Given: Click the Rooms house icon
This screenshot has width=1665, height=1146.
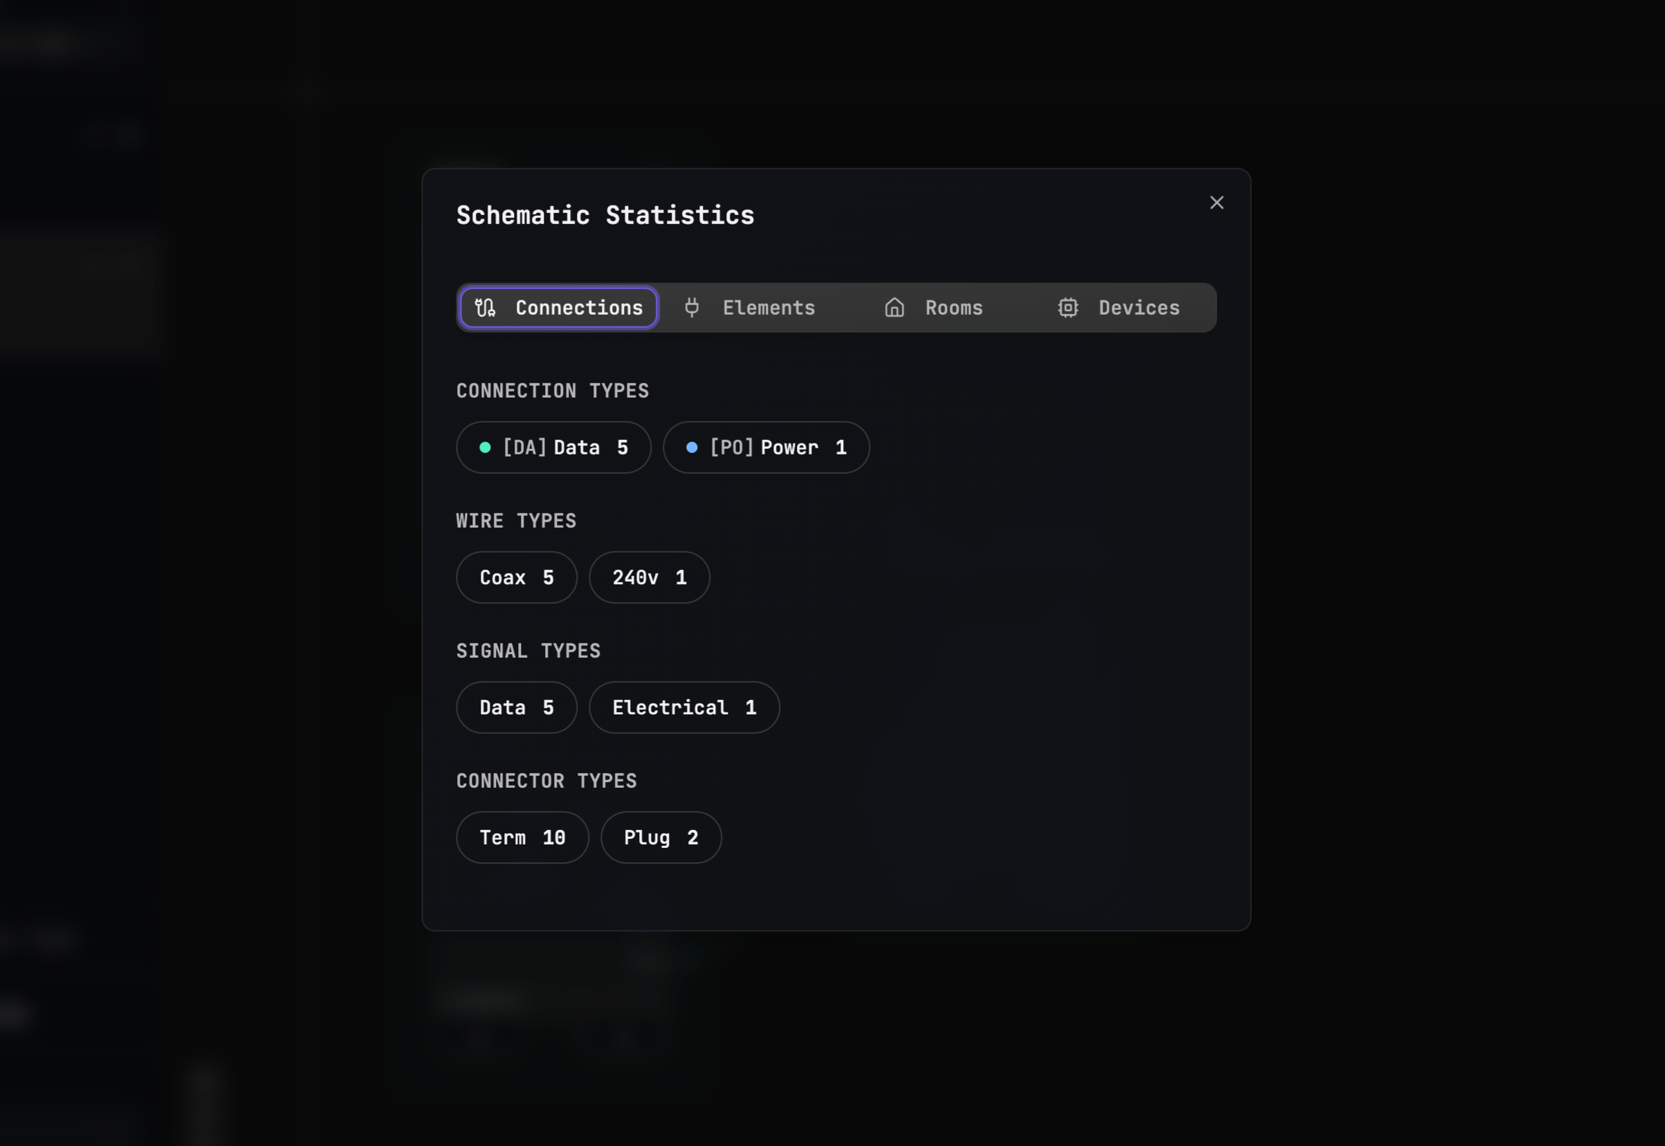Looking at the screenshot, I should (x=894, y=308).
